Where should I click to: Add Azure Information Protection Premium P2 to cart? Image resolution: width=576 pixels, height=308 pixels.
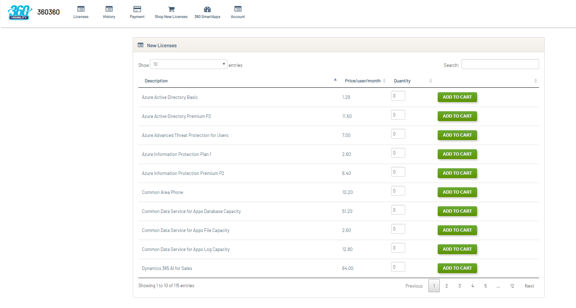pyautogui.click(x=457, y=173)
